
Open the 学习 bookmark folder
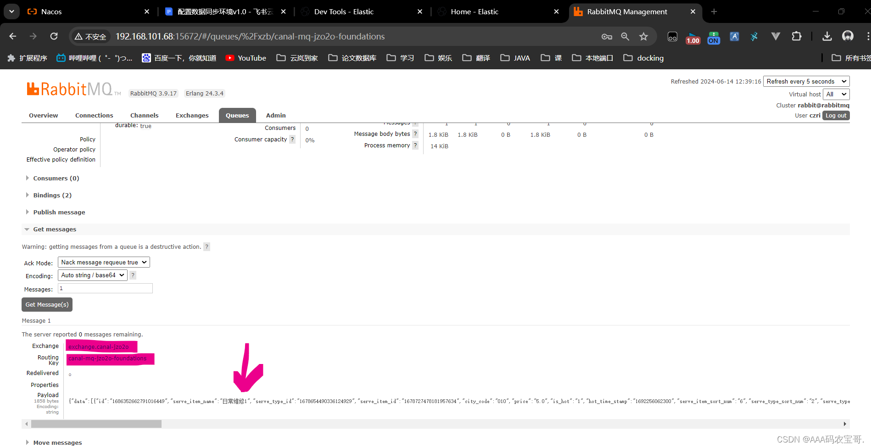pos(401,58)
